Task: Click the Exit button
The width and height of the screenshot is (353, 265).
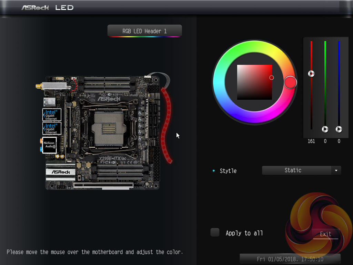Action: (x=325, y=234)
